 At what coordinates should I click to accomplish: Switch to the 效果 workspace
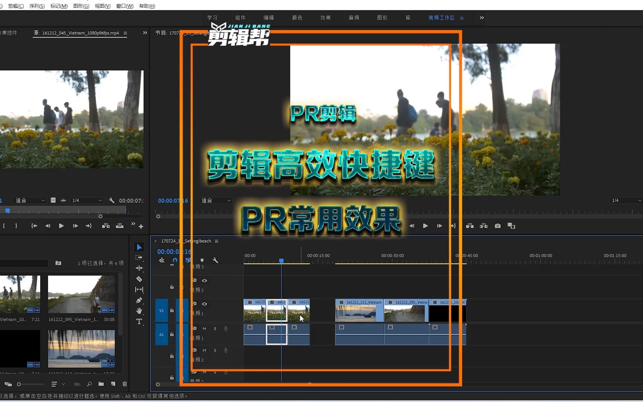pyautogui.click(x=326, y=17)
